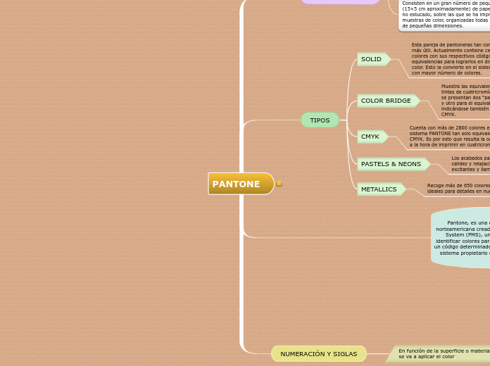The width and height of the screenshot is (490, 366).
Task: Click the COLOR BRIDGE description ending in CMYK
Action: tap(465, 101)
